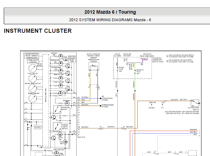
Task: Click the illumination indicator LED symbol
Action: click(60, 134)
